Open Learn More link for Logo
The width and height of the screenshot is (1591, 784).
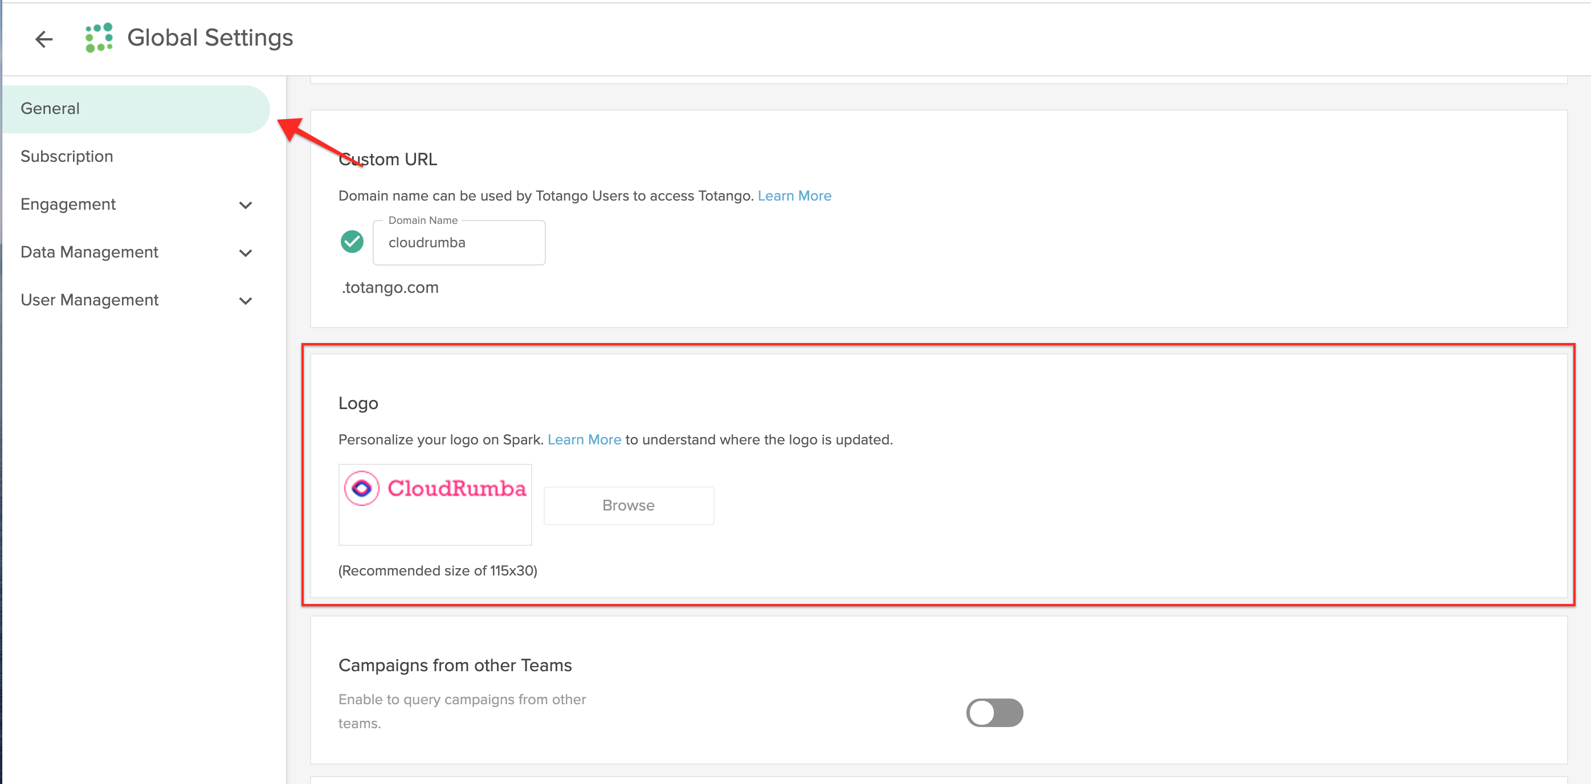(584, 439)
